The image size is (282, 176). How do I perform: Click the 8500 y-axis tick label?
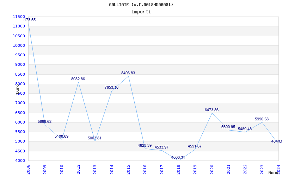[20, 74]
